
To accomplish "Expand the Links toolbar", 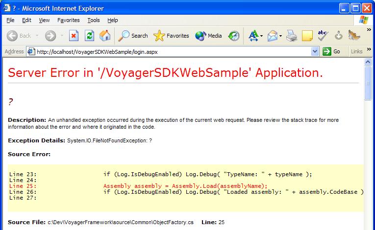I will pos(369,51).
